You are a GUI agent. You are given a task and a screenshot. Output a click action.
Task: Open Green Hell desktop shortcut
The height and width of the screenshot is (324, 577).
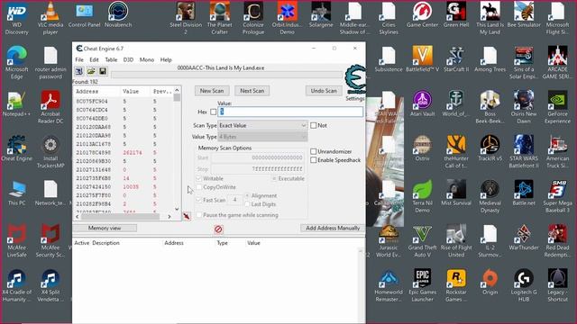(x=456, y=14)
